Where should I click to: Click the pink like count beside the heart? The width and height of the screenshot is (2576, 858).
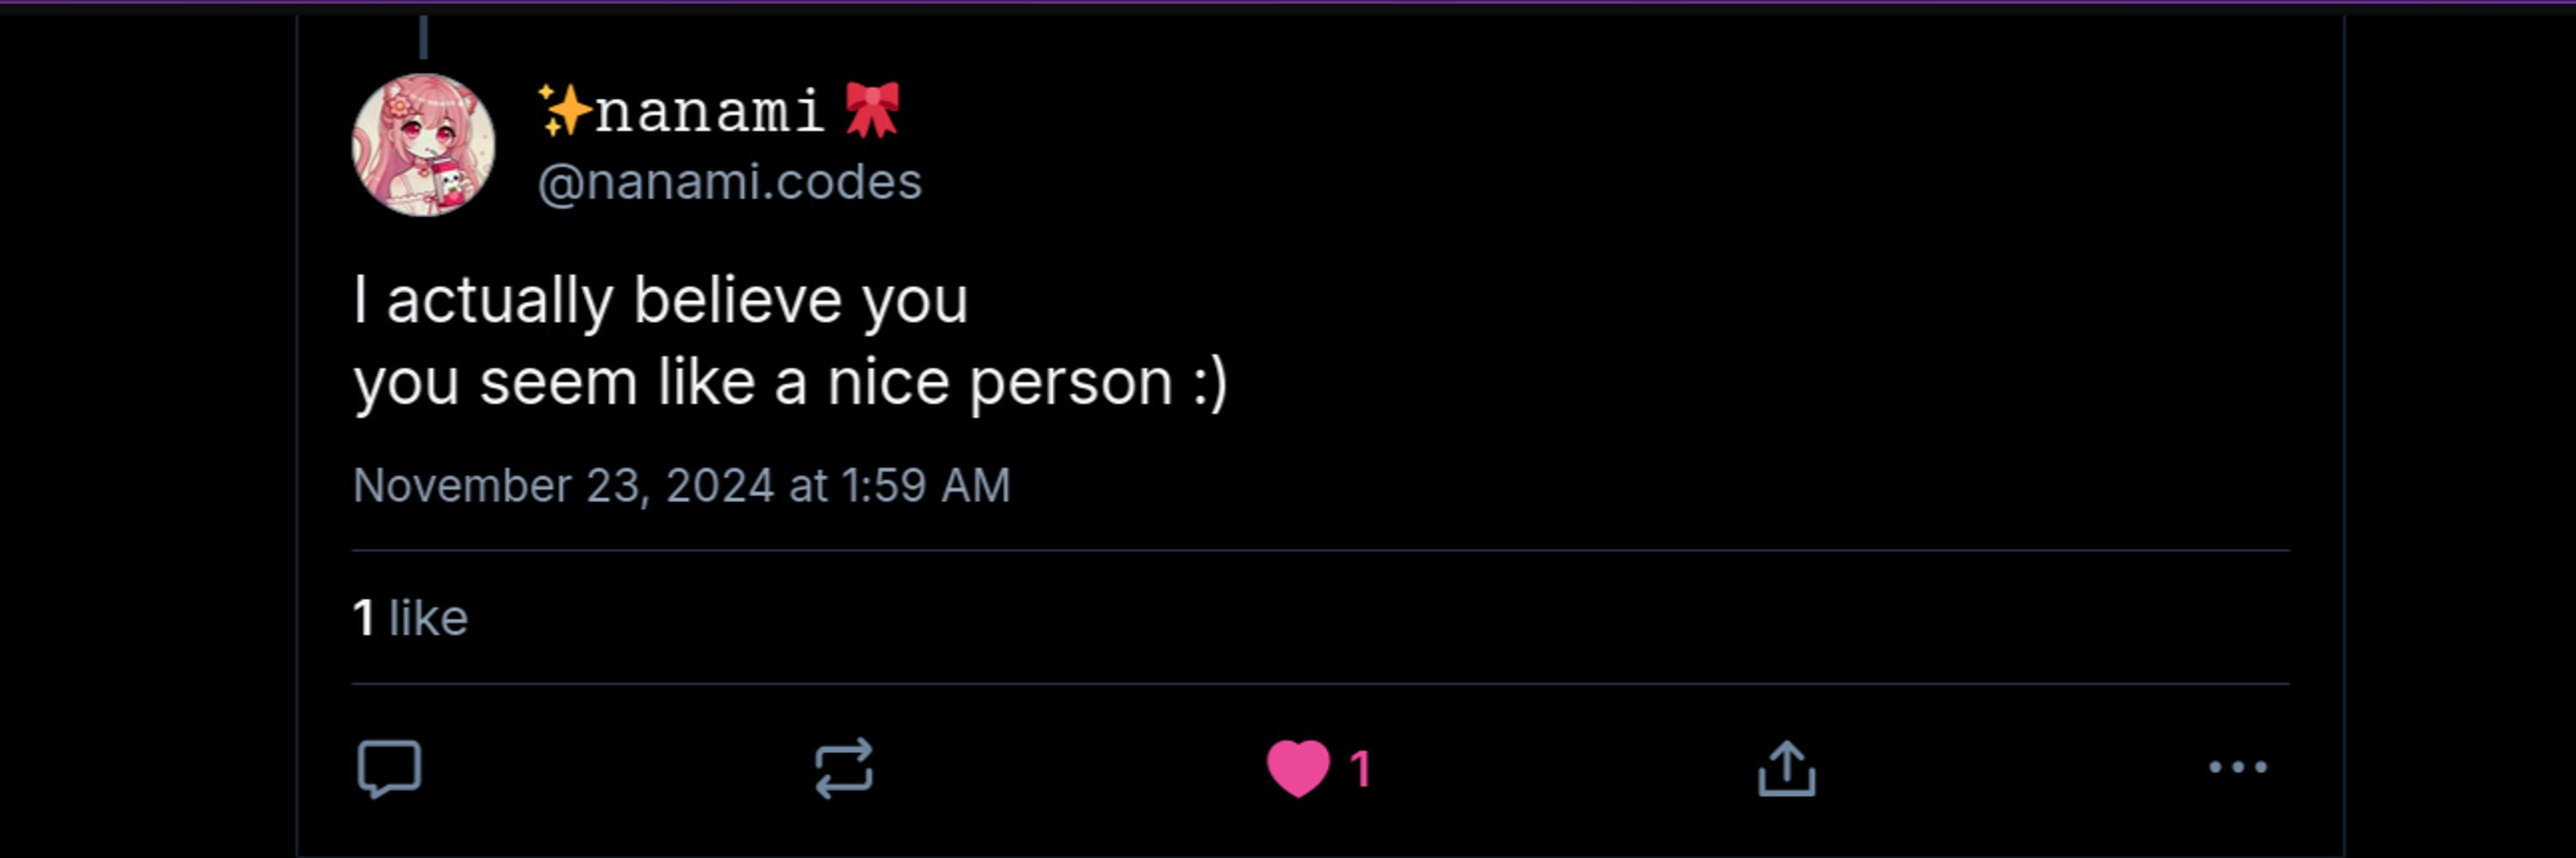(1360, 768)
